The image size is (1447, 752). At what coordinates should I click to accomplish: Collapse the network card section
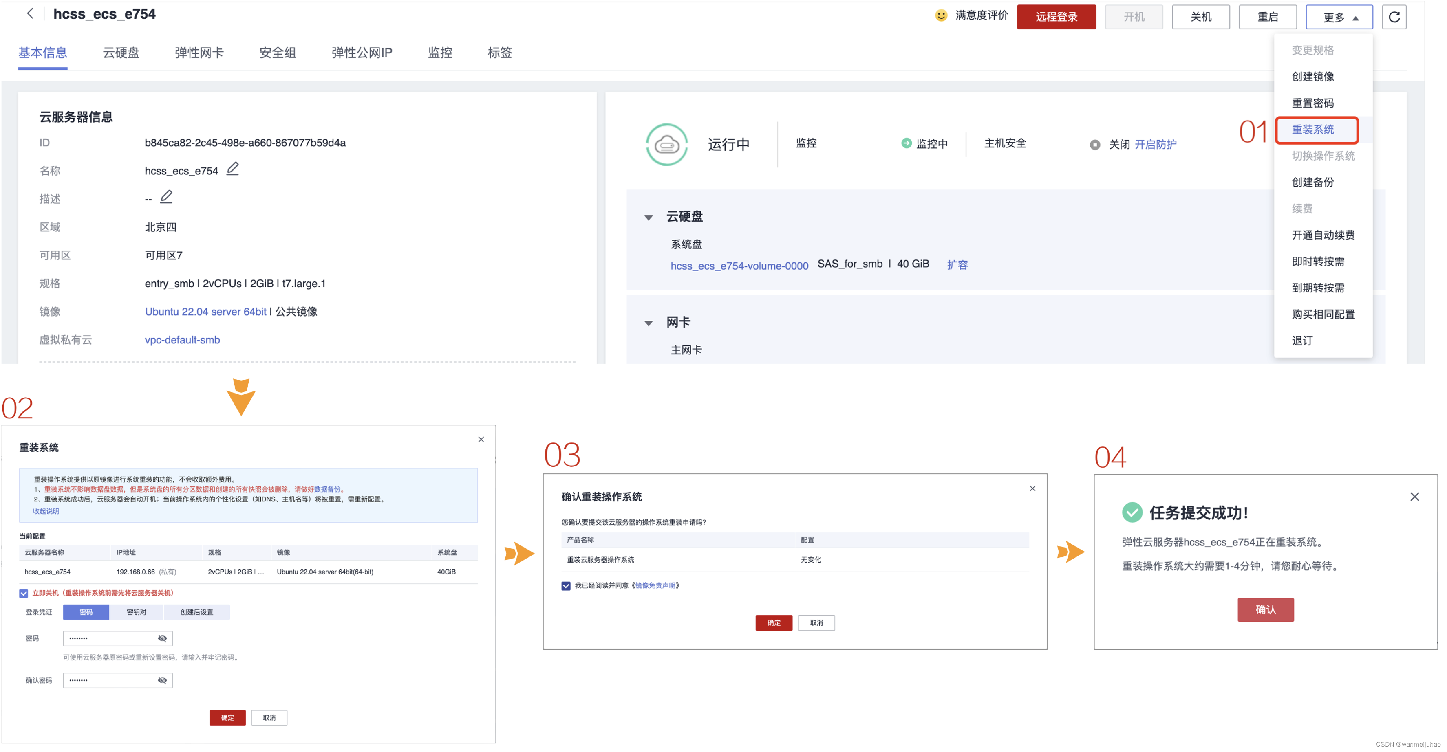tap(648, 323)
